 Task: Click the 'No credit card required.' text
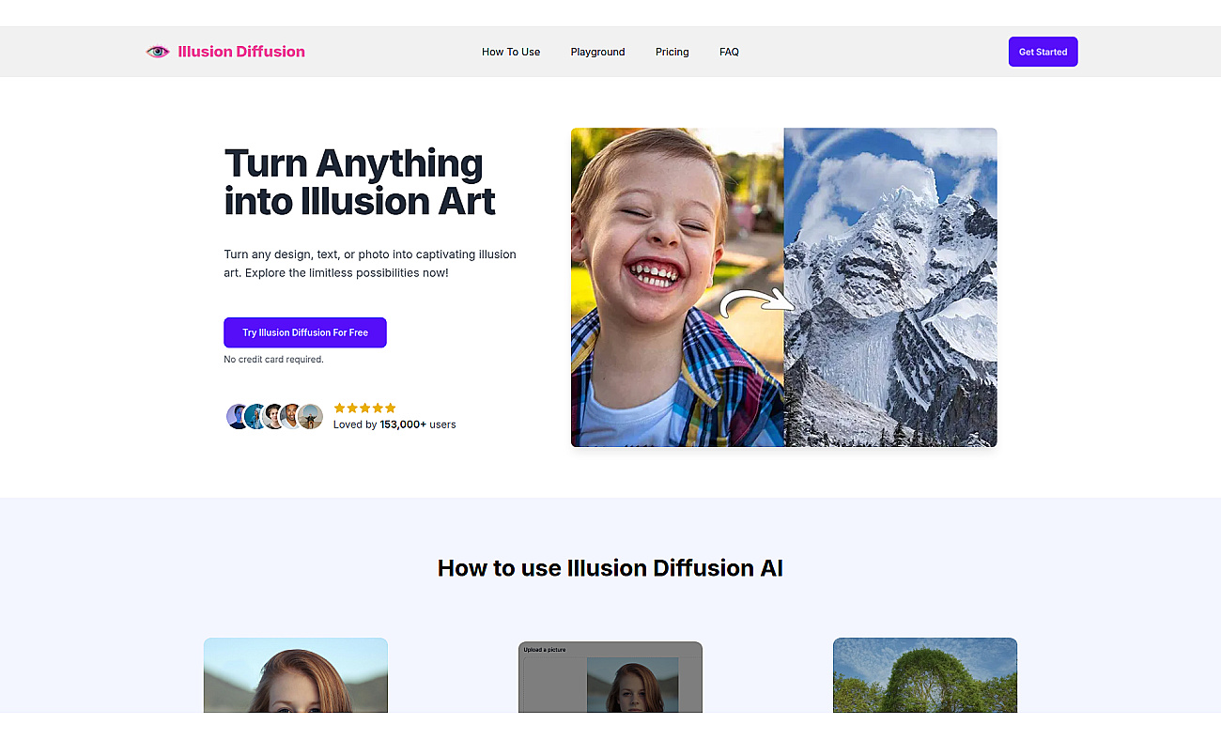tap(273, 360)
